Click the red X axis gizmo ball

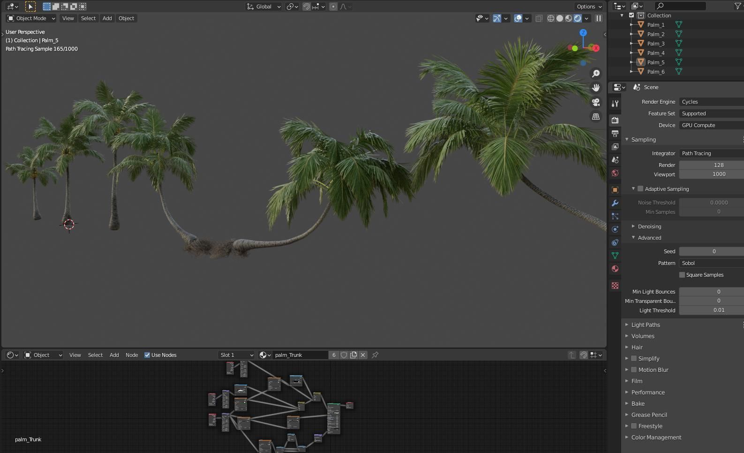[x=596, y=48]
